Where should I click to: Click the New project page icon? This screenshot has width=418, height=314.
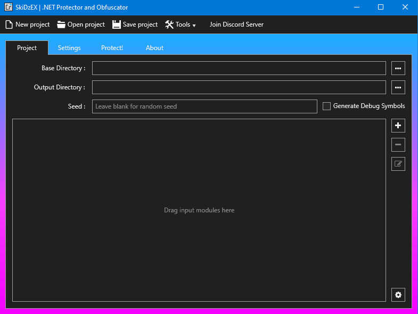click(9, 24)
